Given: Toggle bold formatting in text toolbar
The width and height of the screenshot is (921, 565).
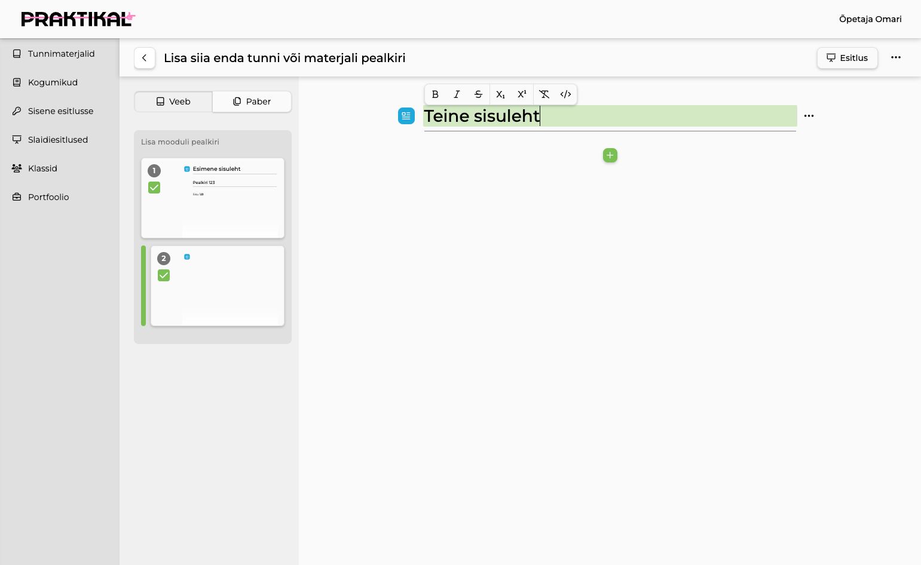Looking at the screenshot, I should point(435,94).
